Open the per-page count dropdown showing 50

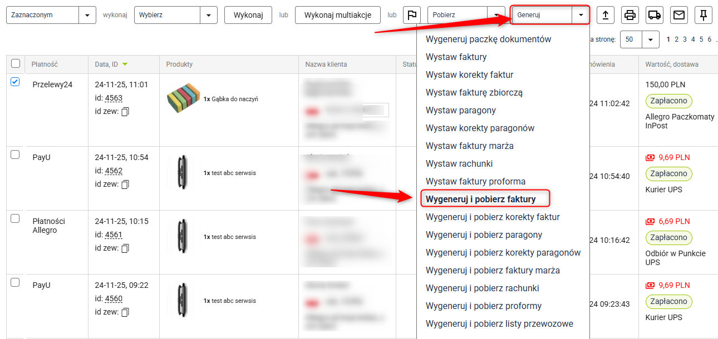click(x=650, y=39)
